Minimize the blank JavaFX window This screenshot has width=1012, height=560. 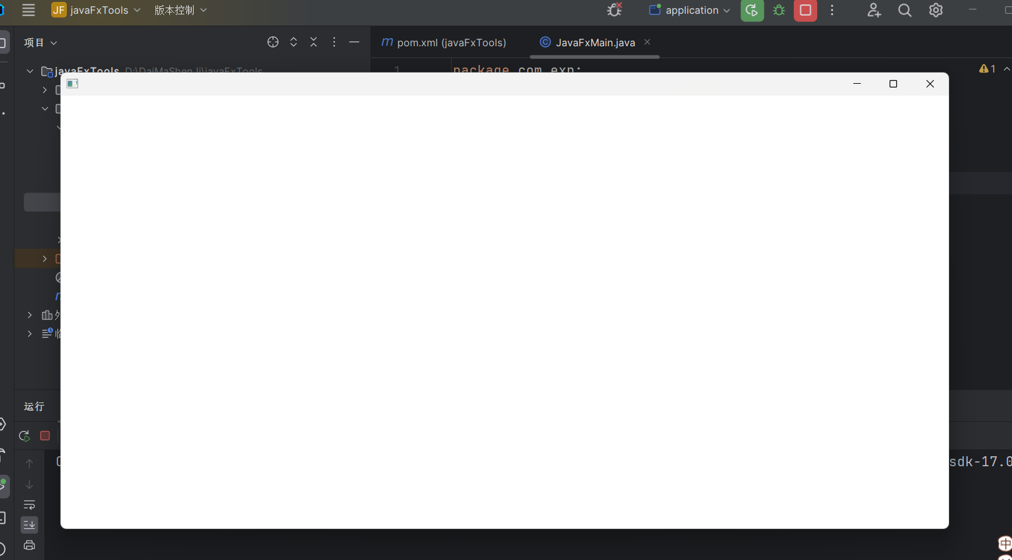[x=857, y=84]
